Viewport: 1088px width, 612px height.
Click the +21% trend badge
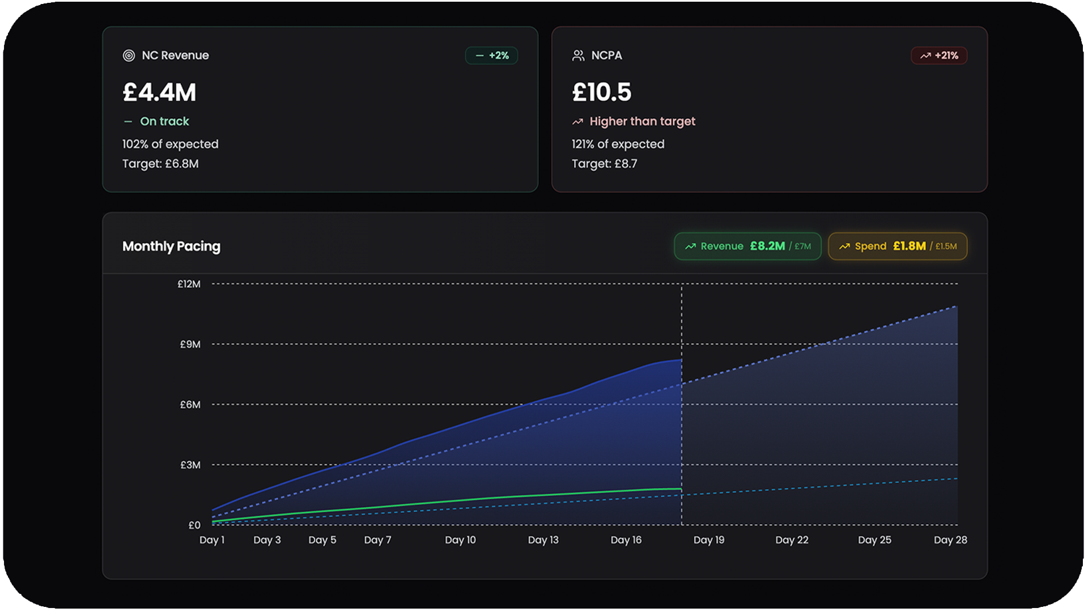click(x=939, y=56)
